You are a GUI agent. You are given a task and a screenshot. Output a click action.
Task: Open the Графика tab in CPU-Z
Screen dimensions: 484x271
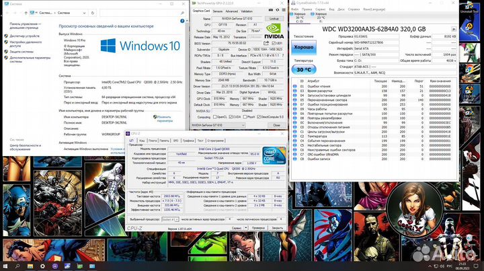pyautogui.click(x=188, y=141)
